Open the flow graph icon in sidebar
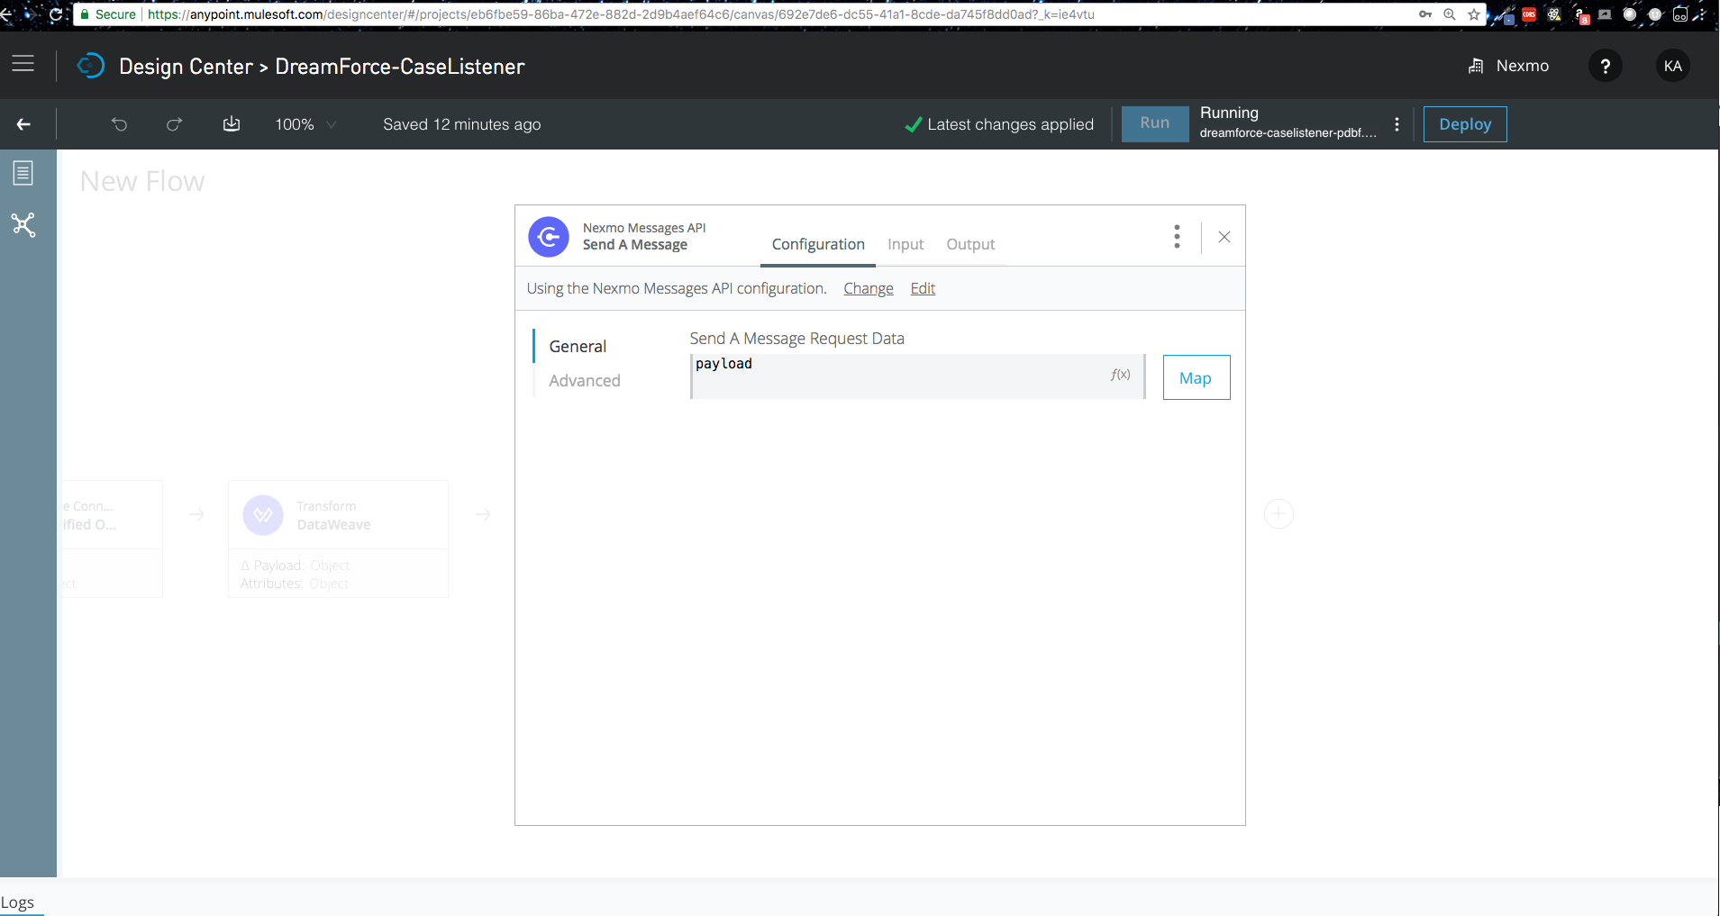Viewport: 1720px width, 916px height. (23, 224)
